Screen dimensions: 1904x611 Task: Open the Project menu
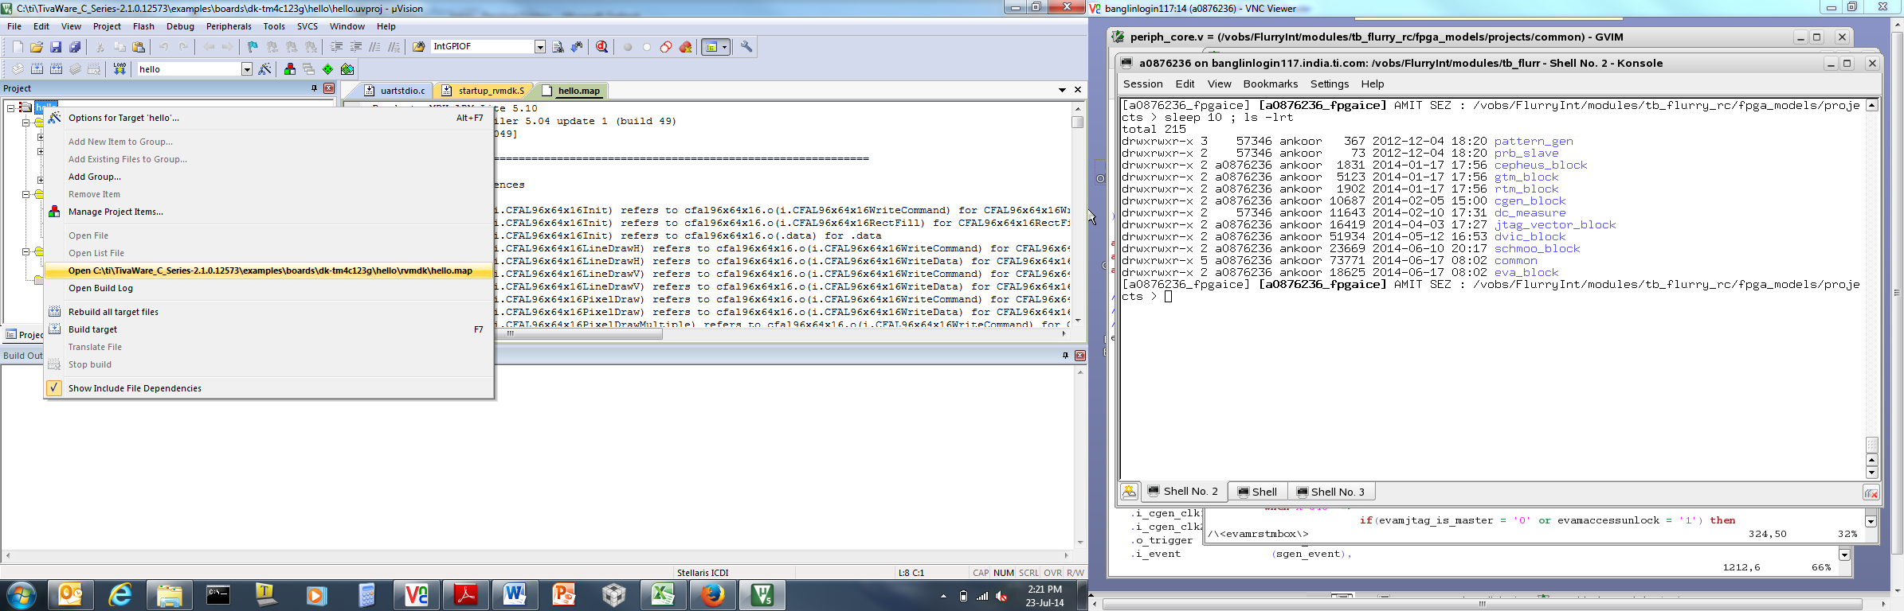[x=107, y=26]
